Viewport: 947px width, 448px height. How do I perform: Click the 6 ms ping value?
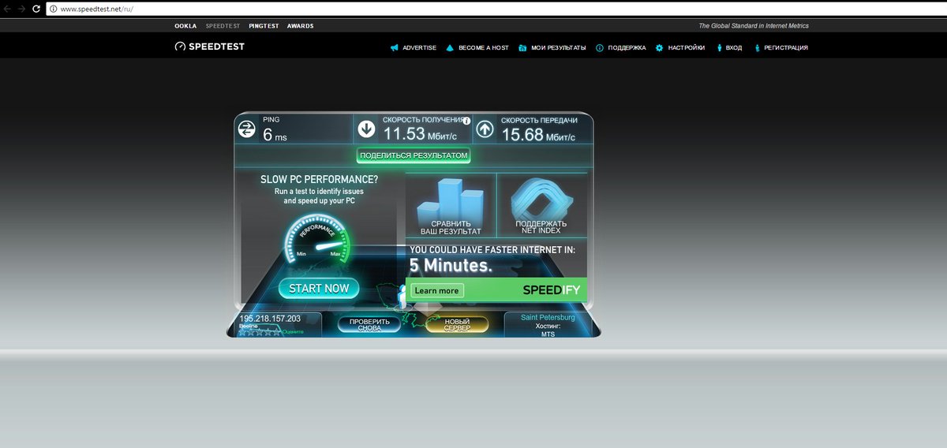pyautogui.click(x=275, y=135)
